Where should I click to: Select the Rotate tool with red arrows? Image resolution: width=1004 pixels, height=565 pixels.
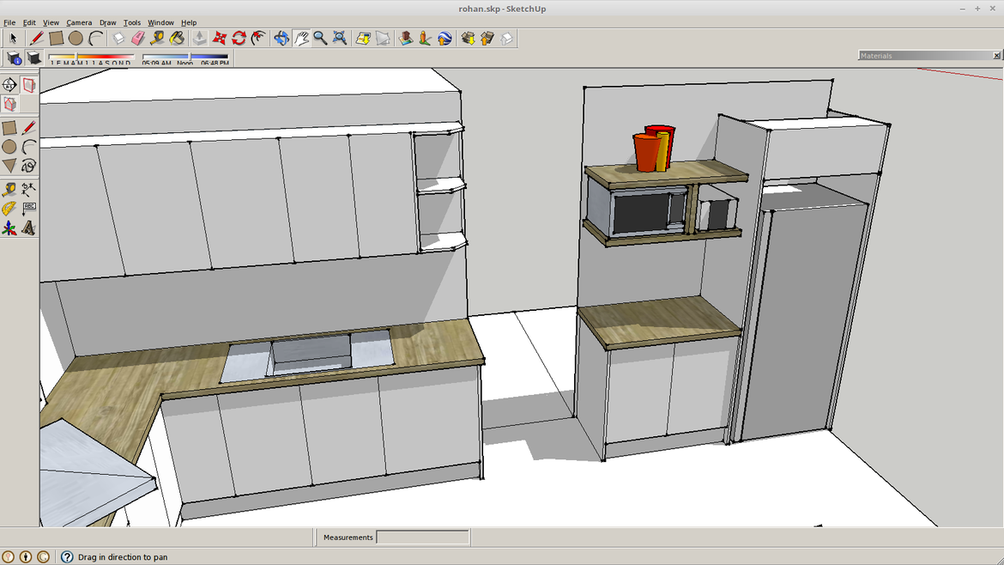239,39
